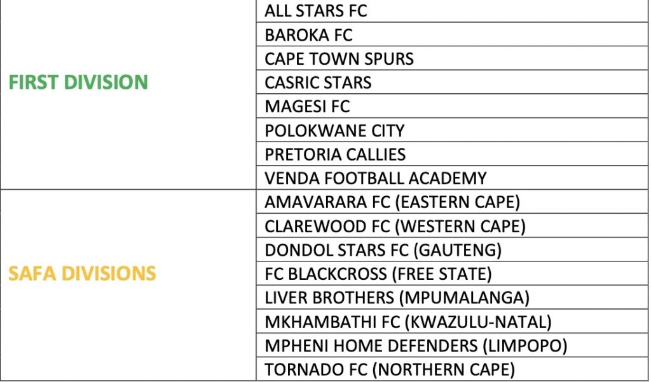
Task: Click the LIVER BROTHERS team name
Action: click(x=329, y=298)
